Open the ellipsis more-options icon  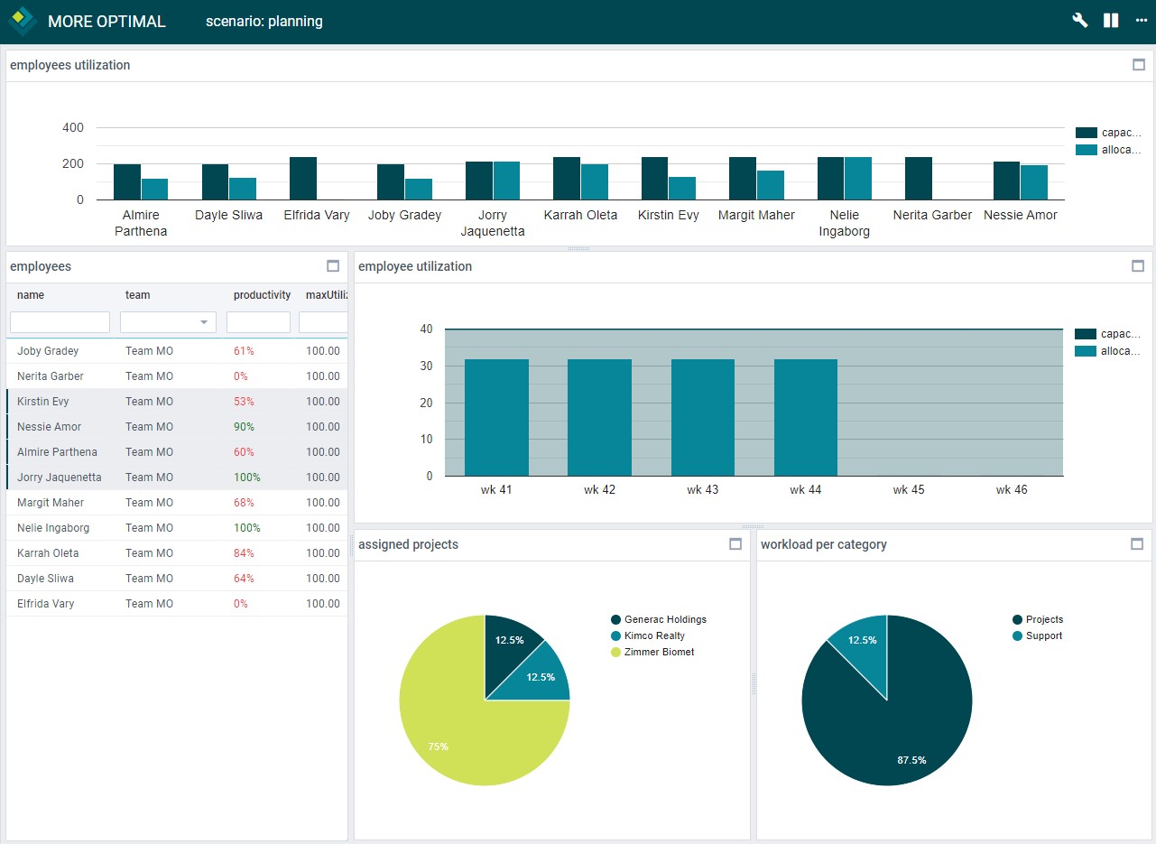(x=1141, y=19)
